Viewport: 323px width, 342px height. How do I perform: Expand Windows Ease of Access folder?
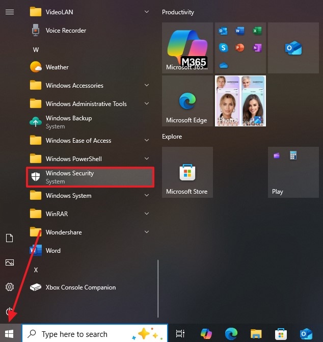coord(90,141)
